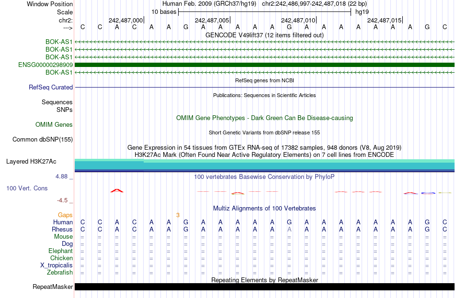Click the RepeatMasker track label

point(53,287)
